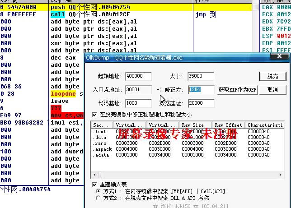Click the 起始地址 field showing 400000
The height and width of the screenshot is (208, 291).
point(138,76)
